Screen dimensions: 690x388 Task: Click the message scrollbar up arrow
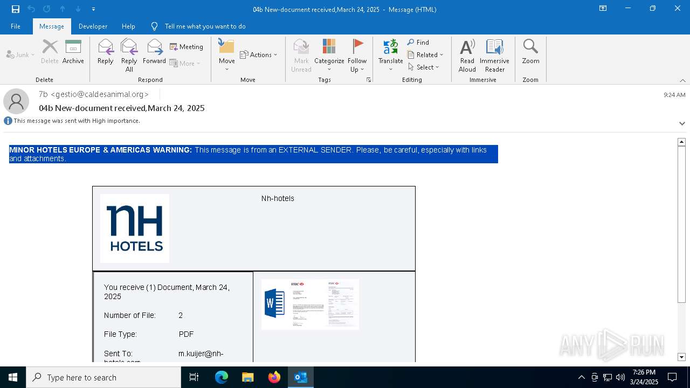(x=681, y=142)
